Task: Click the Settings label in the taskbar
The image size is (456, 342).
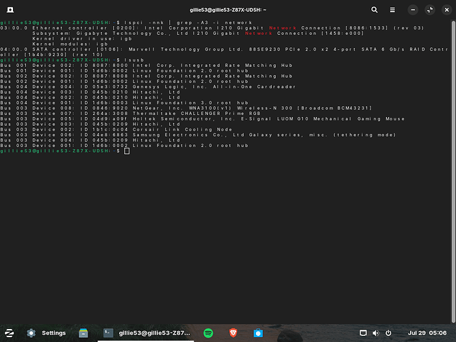Action: pos(54,333)
